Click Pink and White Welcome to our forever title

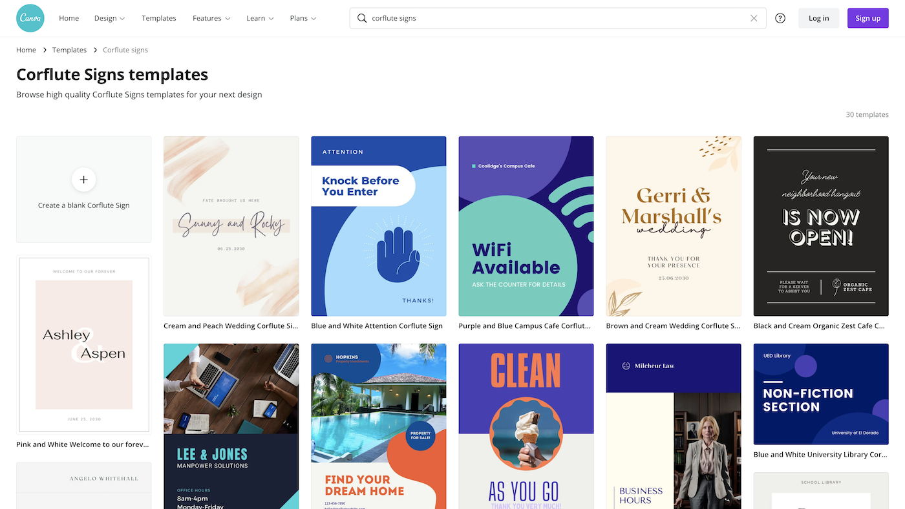tap(83, 444)
